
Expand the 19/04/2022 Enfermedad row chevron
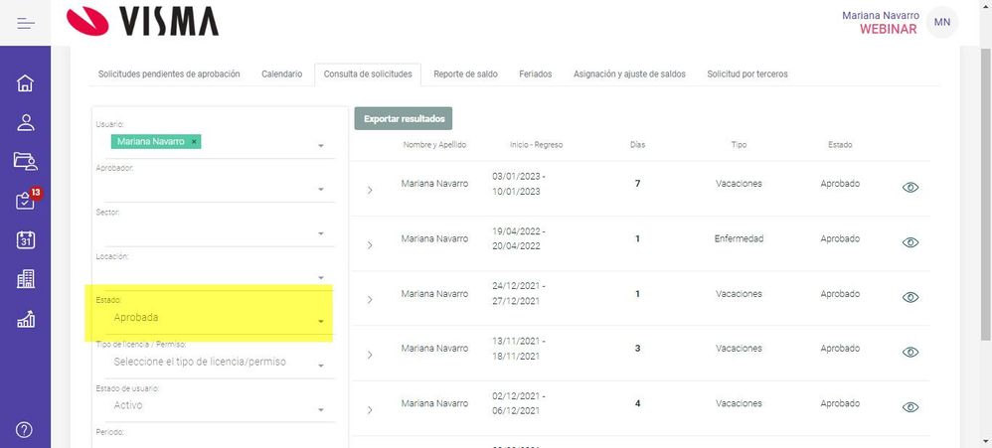(x=370, y=244)
